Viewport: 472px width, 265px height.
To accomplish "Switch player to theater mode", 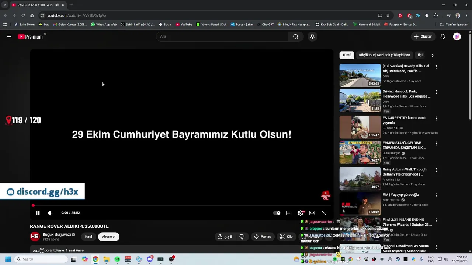I will [x=312, y=213].
